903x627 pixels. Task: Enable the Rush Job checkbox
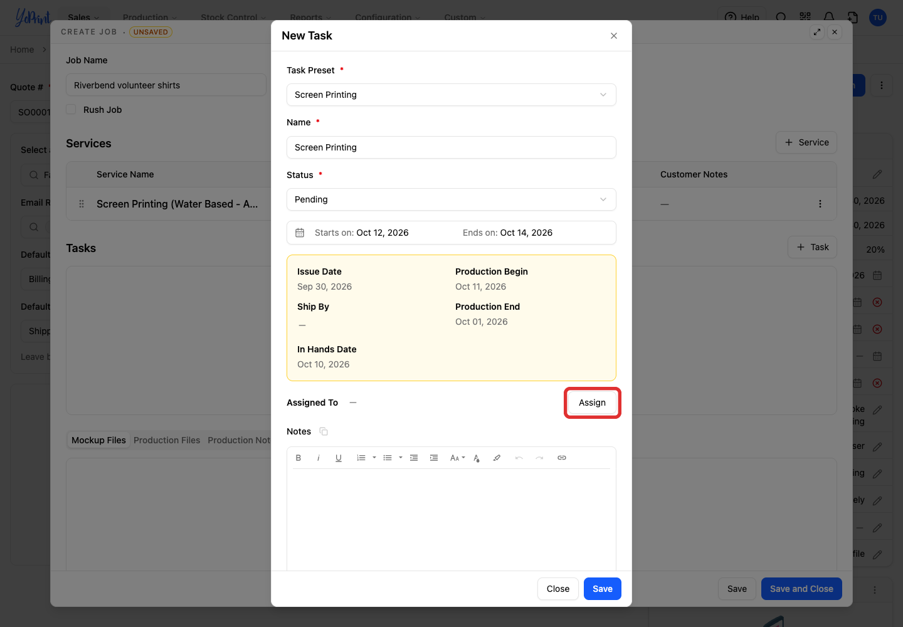pyautogui.click(x=71, y=109)
